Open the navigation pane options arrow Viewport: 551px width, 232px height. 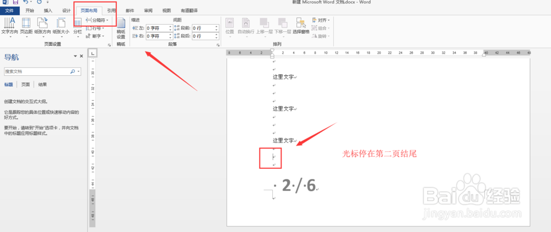point(75,57)
